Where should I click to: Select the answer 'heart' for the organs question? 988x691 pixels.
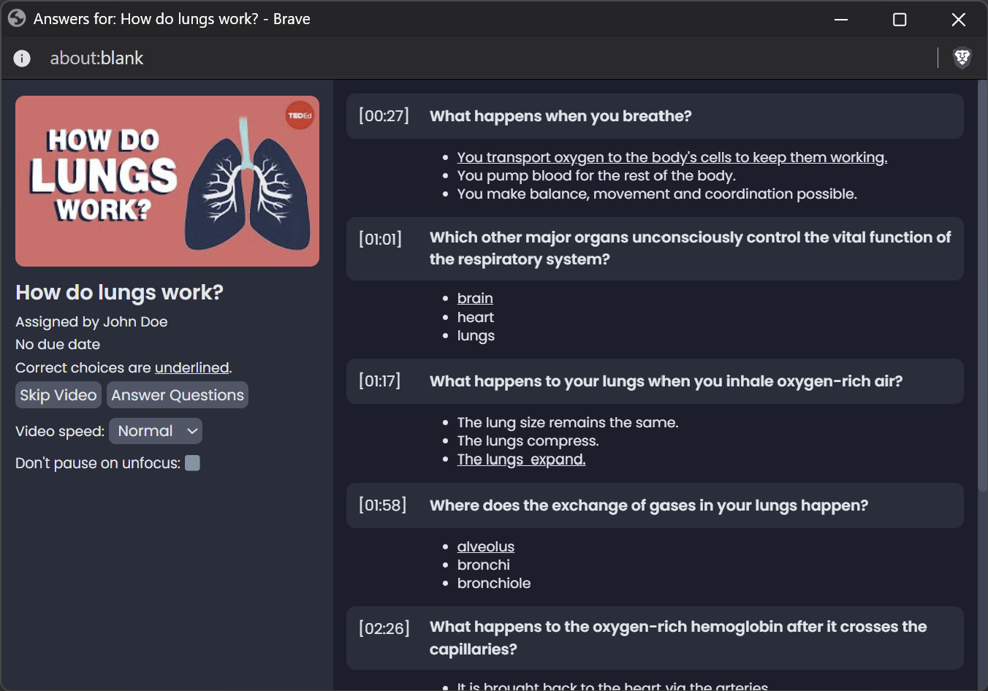click(x=475, y=317)
